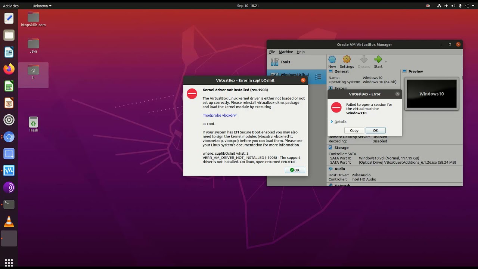Open the Windows10 VM list menu icon
The image size is (478, 269).
click(x=318, y=77)
